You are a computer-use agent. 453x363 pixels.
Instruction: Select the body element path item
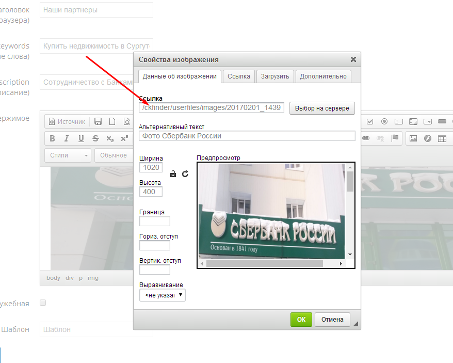point(53,278)
